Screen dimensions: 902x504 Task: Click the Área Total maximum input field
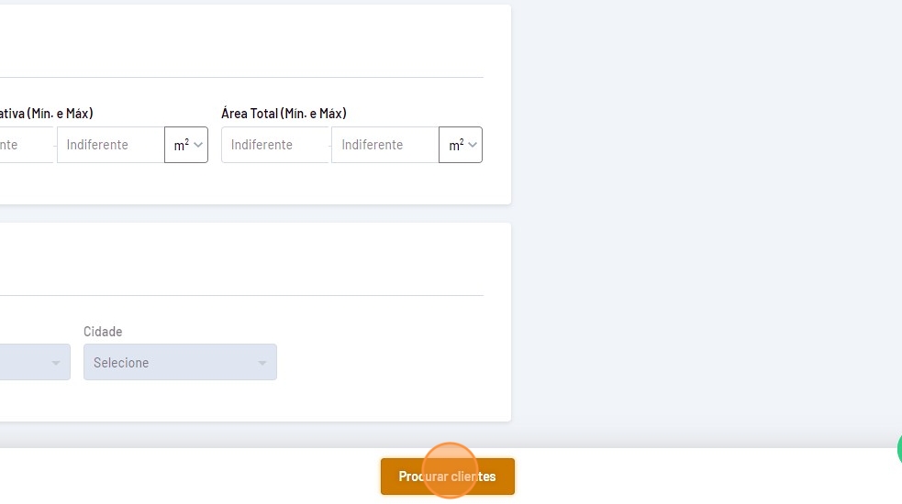384,145
